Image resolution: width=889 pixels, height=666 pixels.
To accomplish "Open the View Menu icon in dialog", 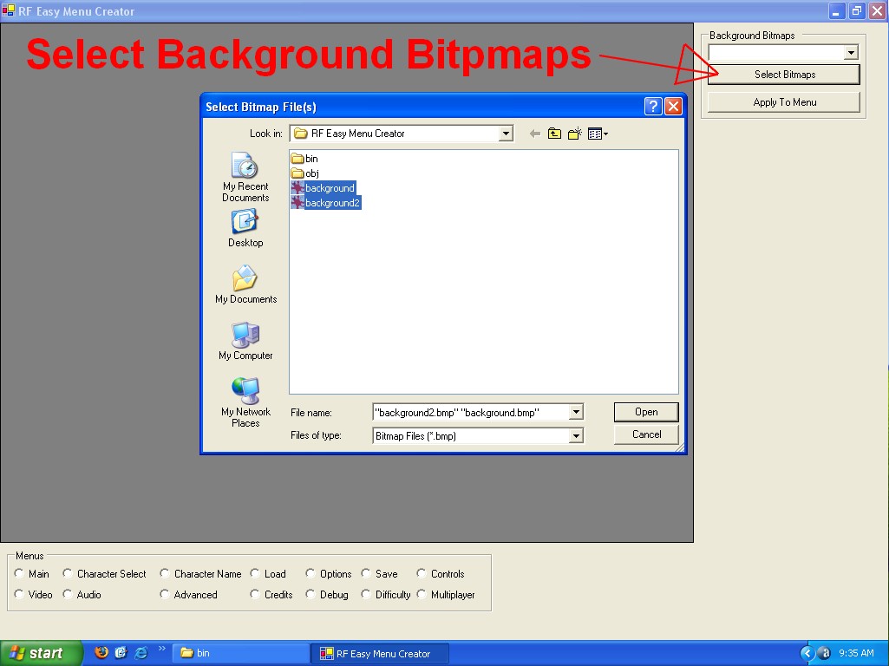I will pyautogui.click(x=597, y=134).
